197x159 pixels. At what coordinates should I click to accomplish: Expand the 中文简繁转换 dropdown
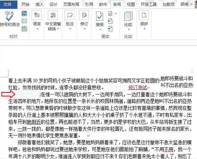[58, 29]
